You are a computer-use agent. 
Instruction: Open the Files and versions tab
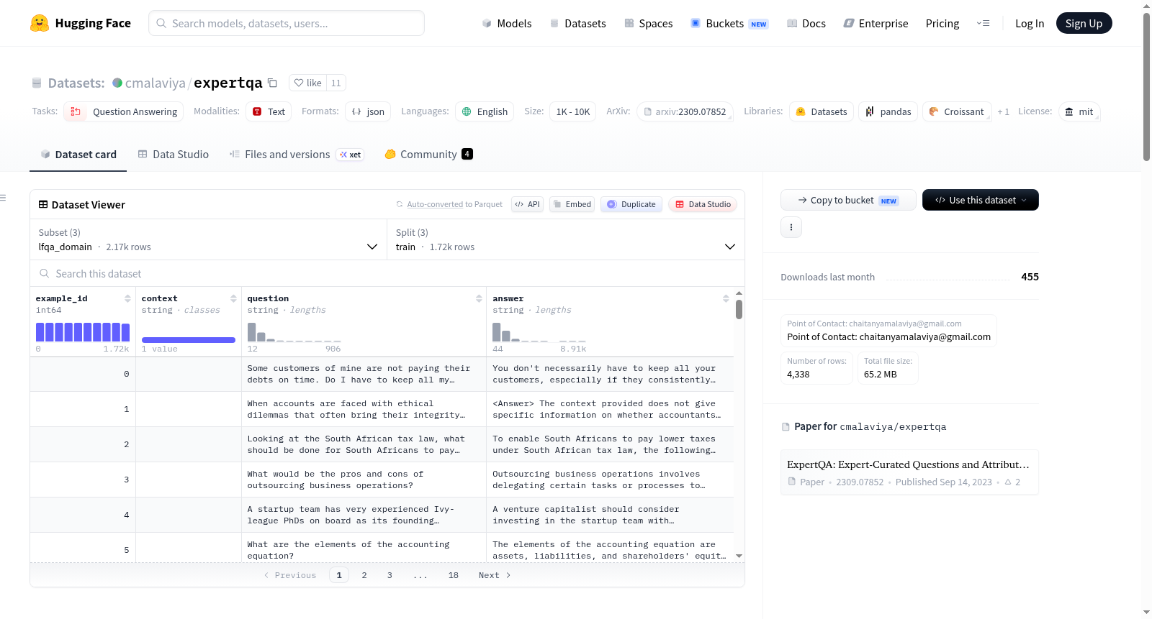(296, 154)
